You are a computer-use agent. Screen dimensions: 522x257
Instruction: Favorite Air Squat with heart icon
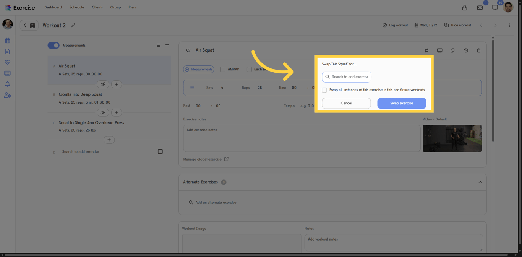(x=188, y=50)
